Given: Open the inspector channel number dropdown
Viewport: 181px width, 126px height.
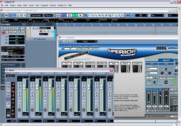Looking at the screenshot, I should click(19, 53).
